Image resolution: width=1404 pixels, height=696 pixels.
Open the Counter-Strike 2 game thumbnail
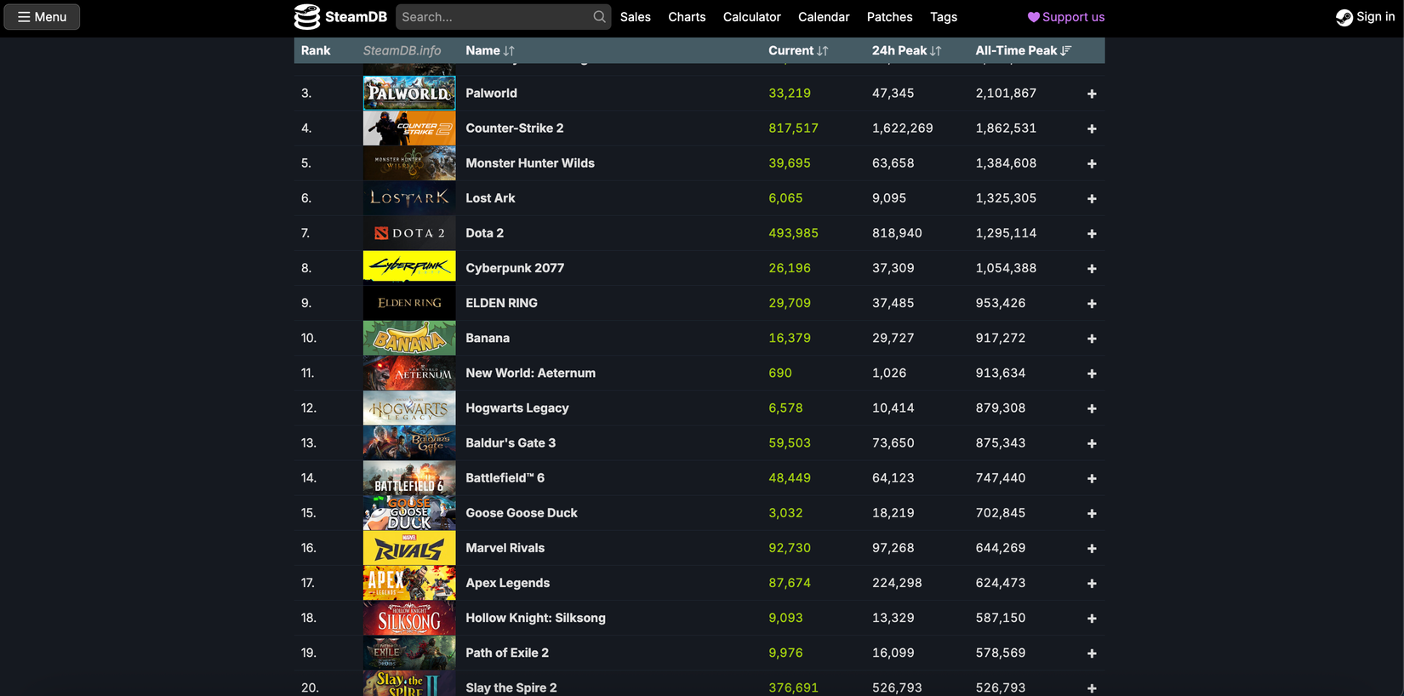tap(409, 128)
